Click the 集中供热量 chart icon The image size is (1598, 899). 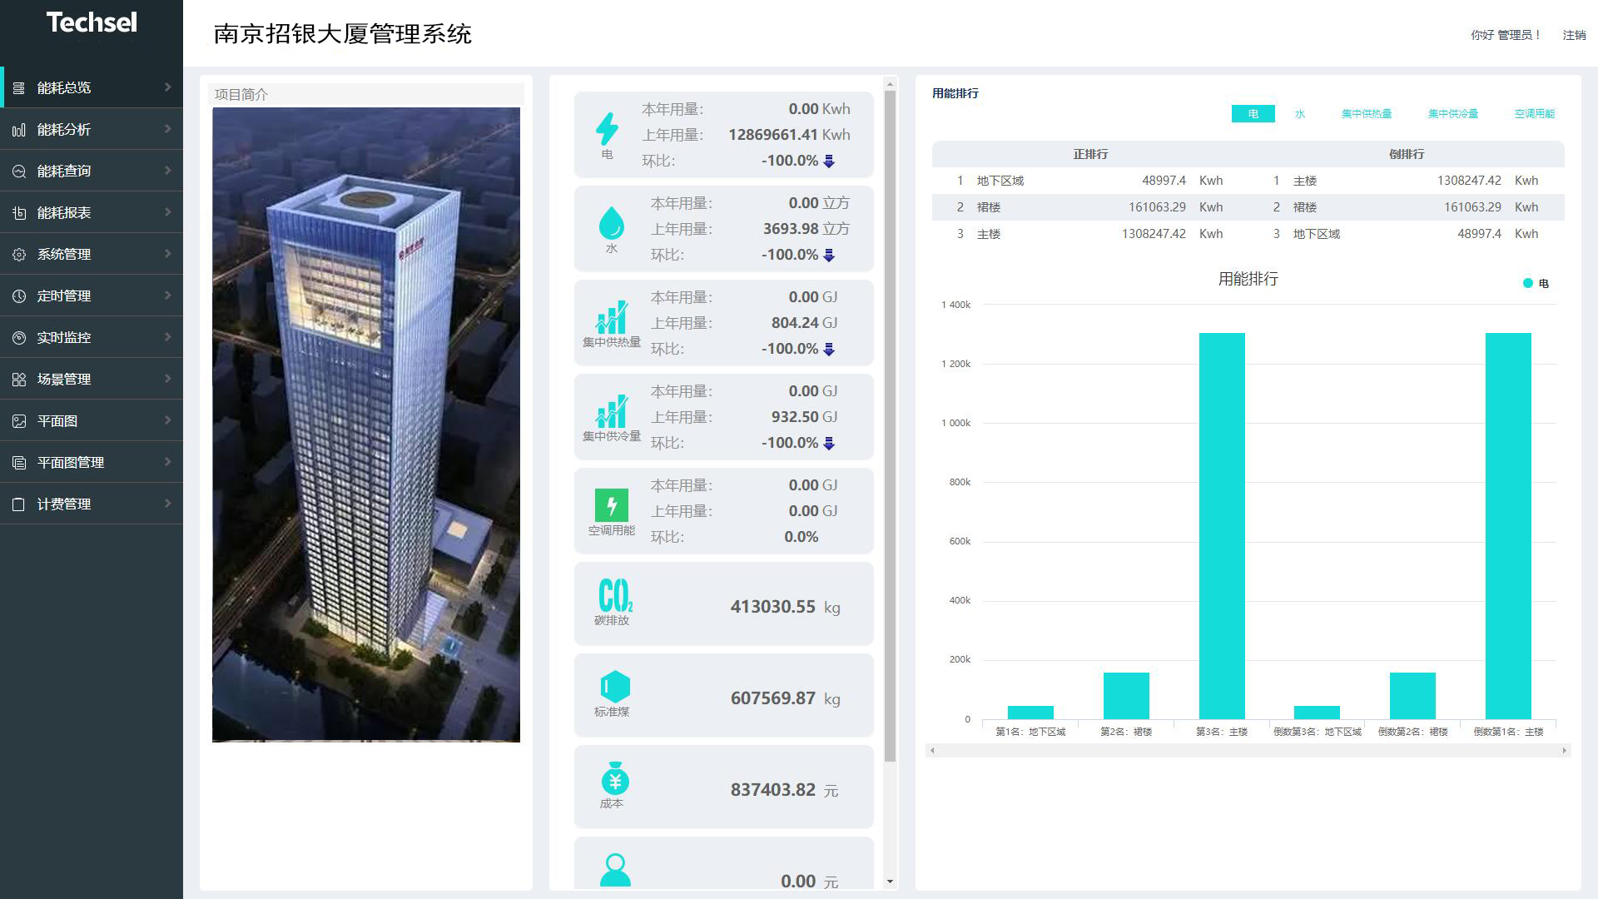tap(612, 317)
